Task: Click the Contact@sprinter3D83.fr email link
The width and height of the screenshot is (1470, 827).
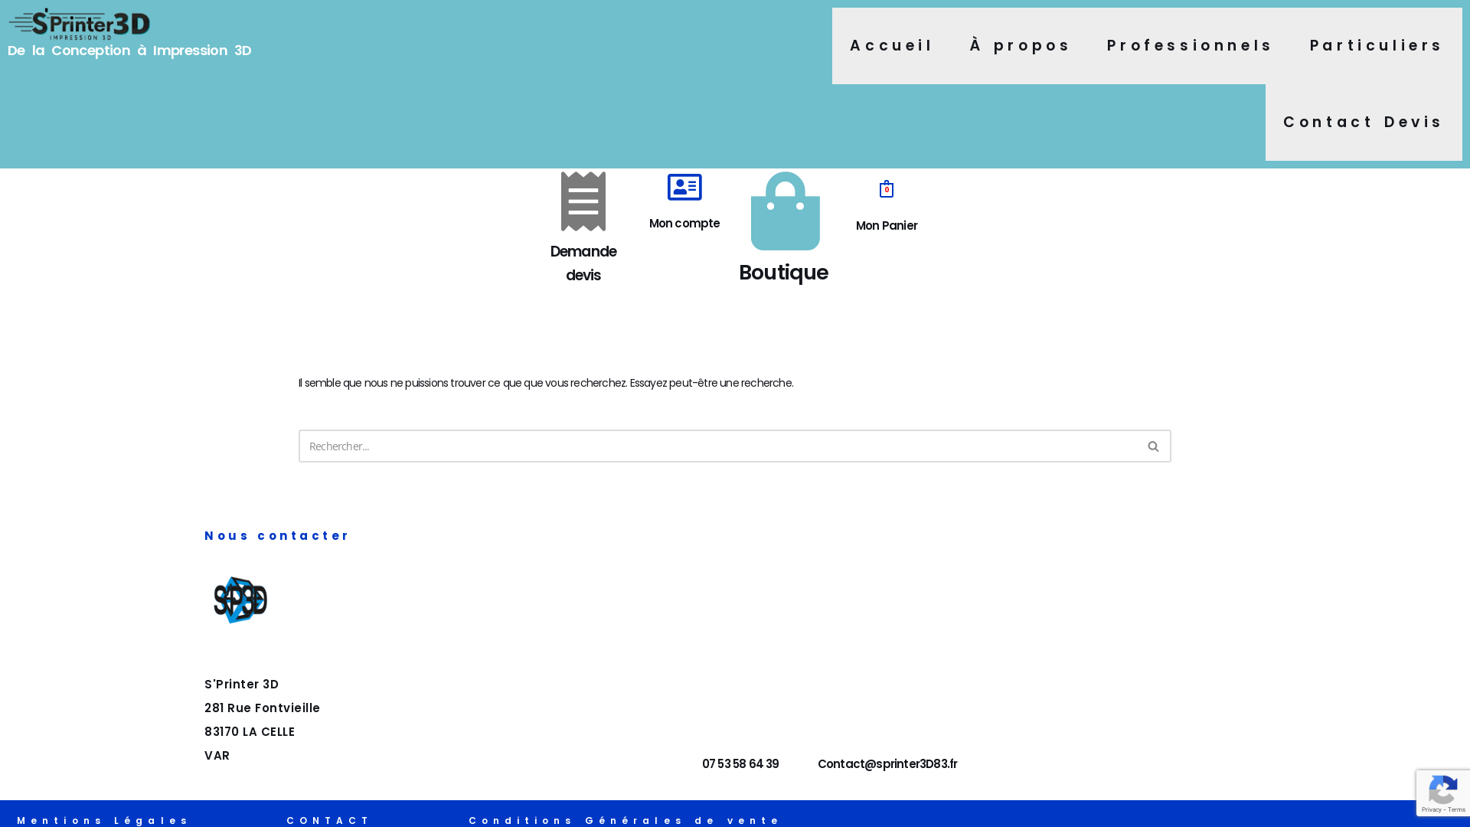Action: pos(887,764)
